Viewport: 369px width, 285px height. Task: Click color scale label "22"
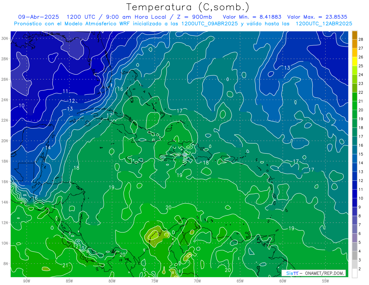click(361, 92)
